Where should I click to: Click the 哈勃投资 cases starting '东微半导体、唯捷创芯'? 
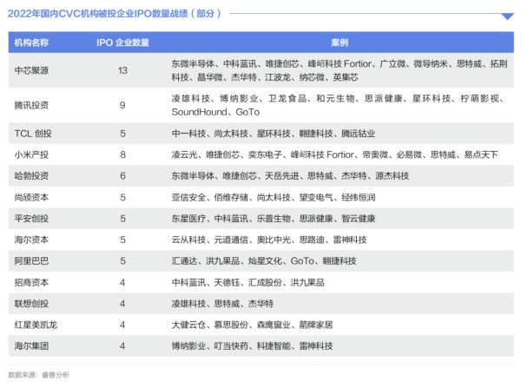pyautogui.click(x=290, y=175)
